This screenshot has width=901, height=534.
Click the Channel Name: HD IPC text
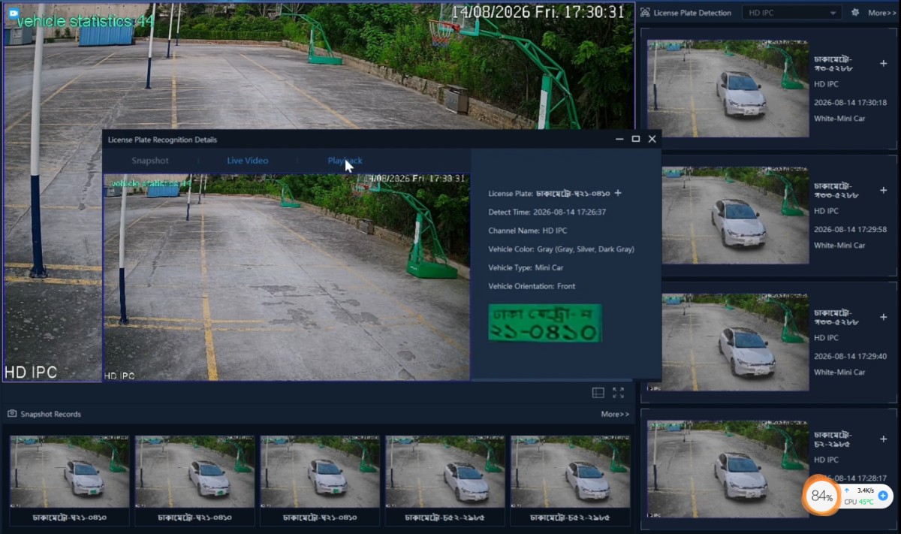click(x=529, y=231)
